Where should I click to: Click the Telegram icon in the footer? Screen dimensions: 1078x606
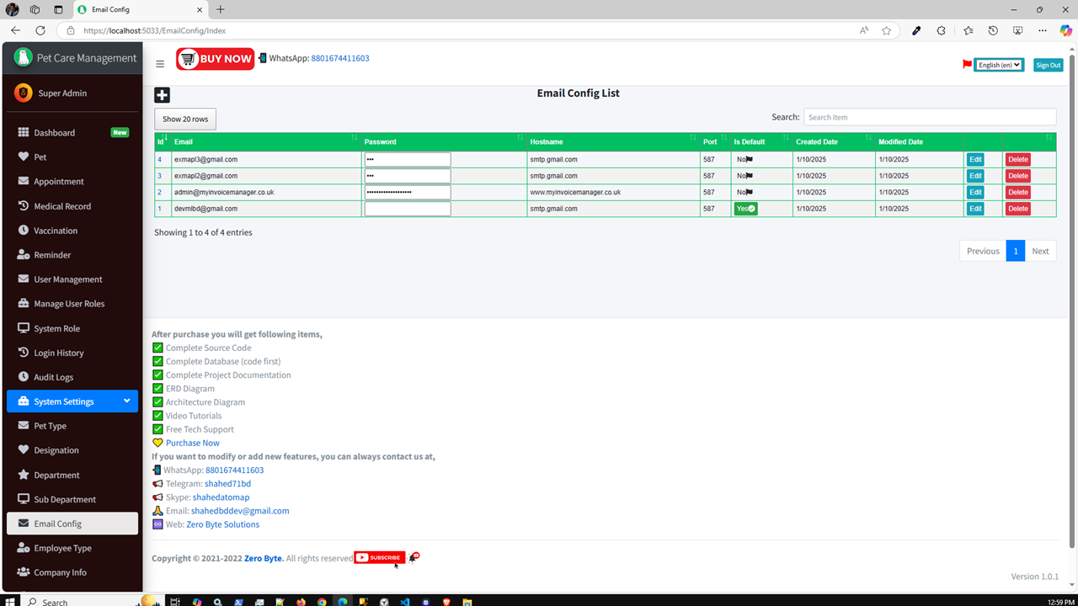[157, 483]
